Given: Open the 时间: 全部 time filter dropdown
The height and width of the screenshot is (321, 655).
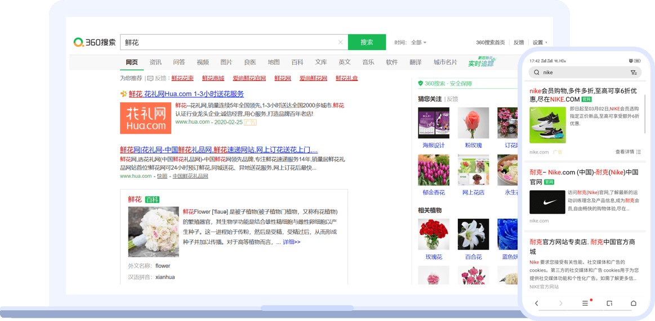Looking at the screenshot, I should (411, 43).
